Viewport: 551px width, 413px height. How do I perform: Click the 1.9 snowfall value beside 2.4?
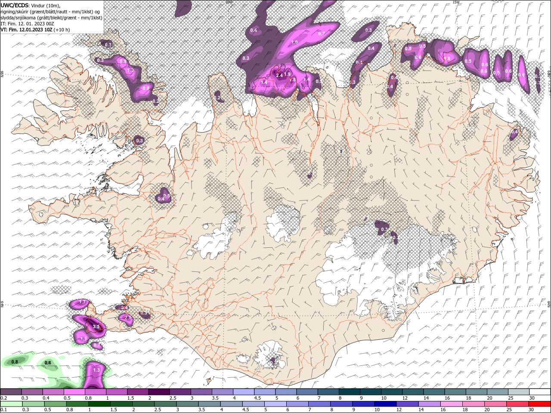[287, 74]
